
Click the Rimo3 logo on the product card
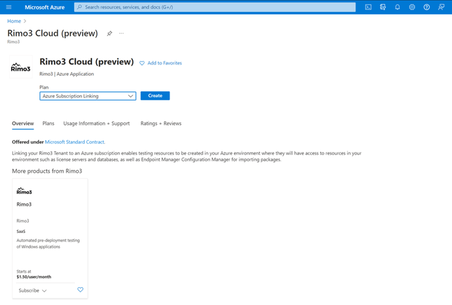(24, 191)
